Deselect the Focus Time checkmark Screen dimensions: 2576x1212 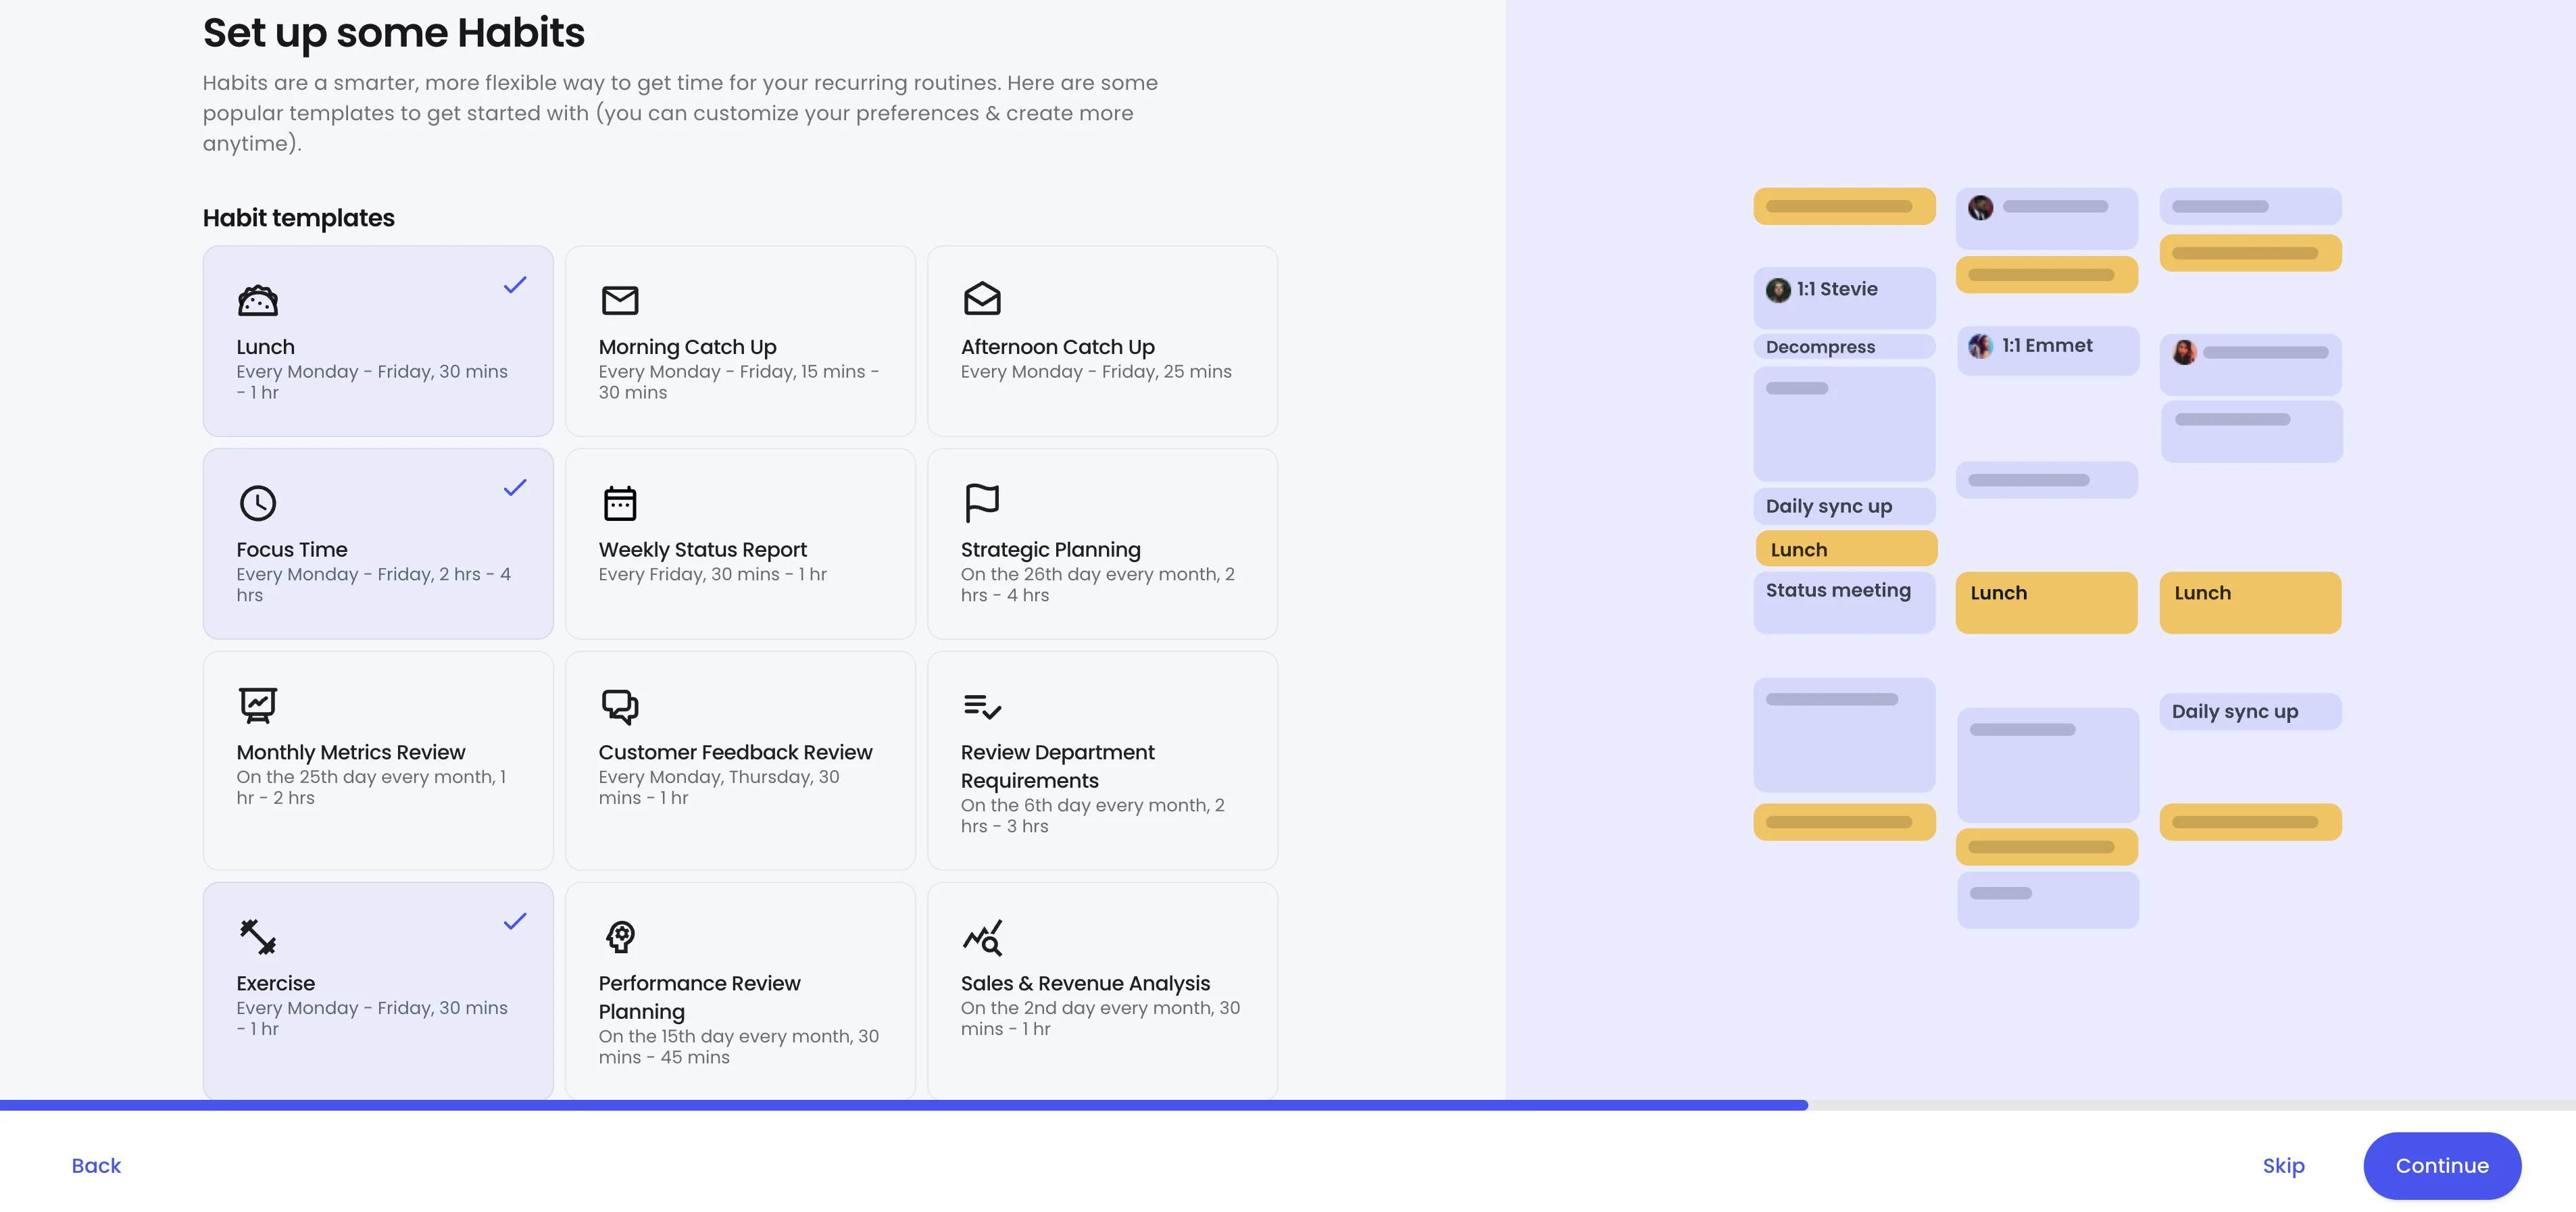pyautogui.click(x=515, y=488)
